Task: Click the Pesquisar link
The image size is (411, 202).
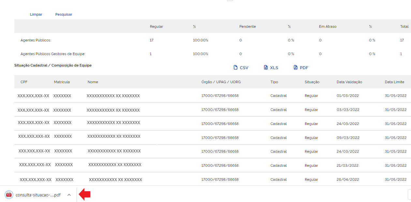Action: [x=64, y=14]
